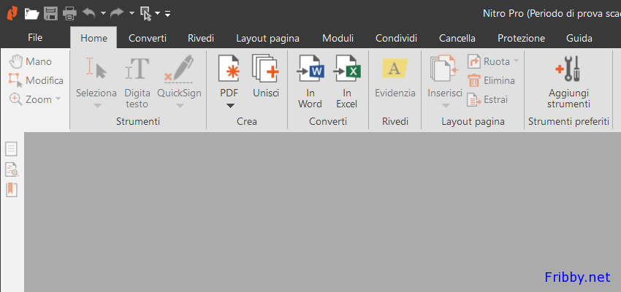Expand the Zoom dropdown arrow
The height and width of the screenshot is (292, 621).
(x=58, y=99)
